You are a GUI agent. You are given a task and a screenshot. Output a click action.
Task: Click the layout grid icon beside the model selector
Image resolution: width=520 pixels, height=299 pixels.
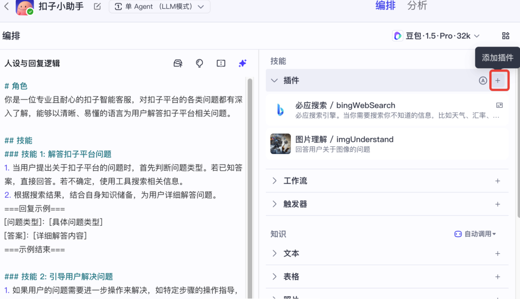click(506, 36)
